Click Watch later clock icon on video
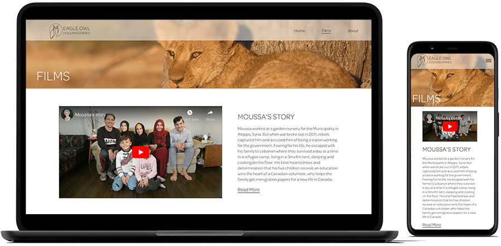 tap(190, 113)
